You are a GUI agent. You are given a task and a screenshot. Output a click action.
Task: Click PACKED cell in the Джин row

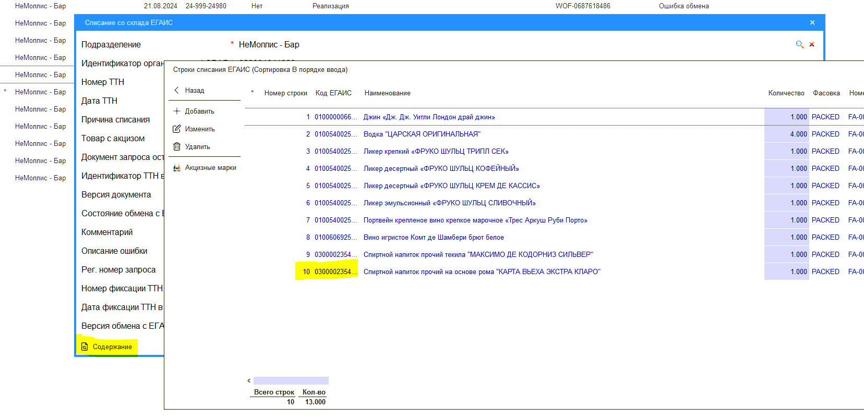click(x=825, y=117)
